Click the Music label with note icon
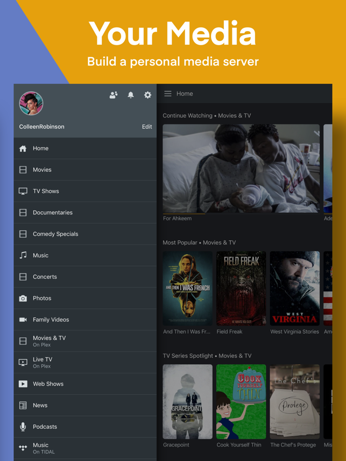The height and width of the screenshot is (461, 346). (41, 255)
